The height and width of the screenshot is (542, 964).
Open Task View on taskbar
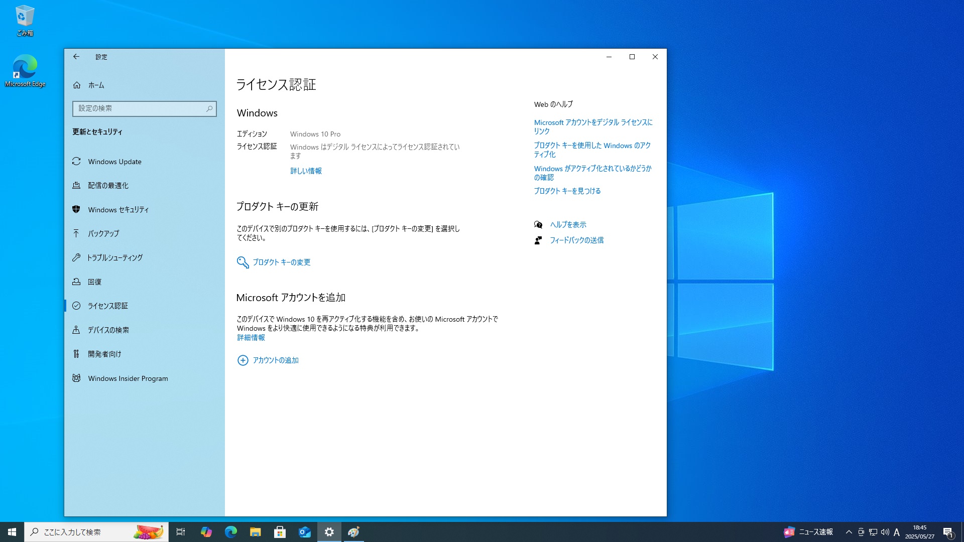tap(181, 532)
